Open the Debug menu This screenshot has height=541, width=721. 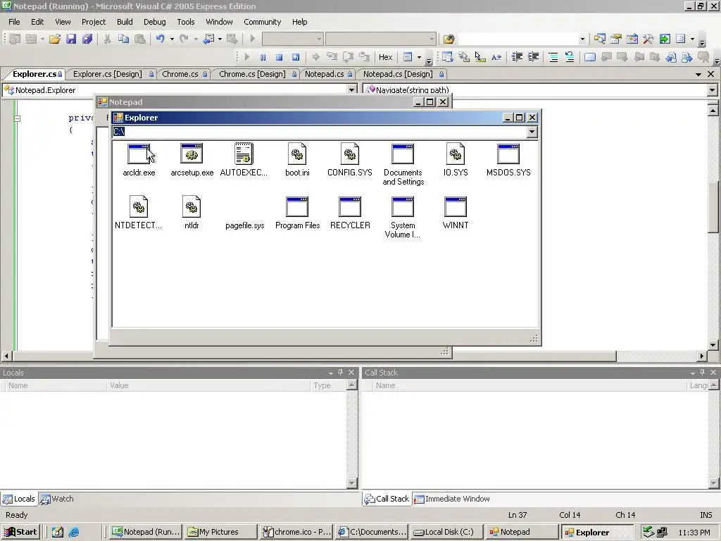(154, 22)
